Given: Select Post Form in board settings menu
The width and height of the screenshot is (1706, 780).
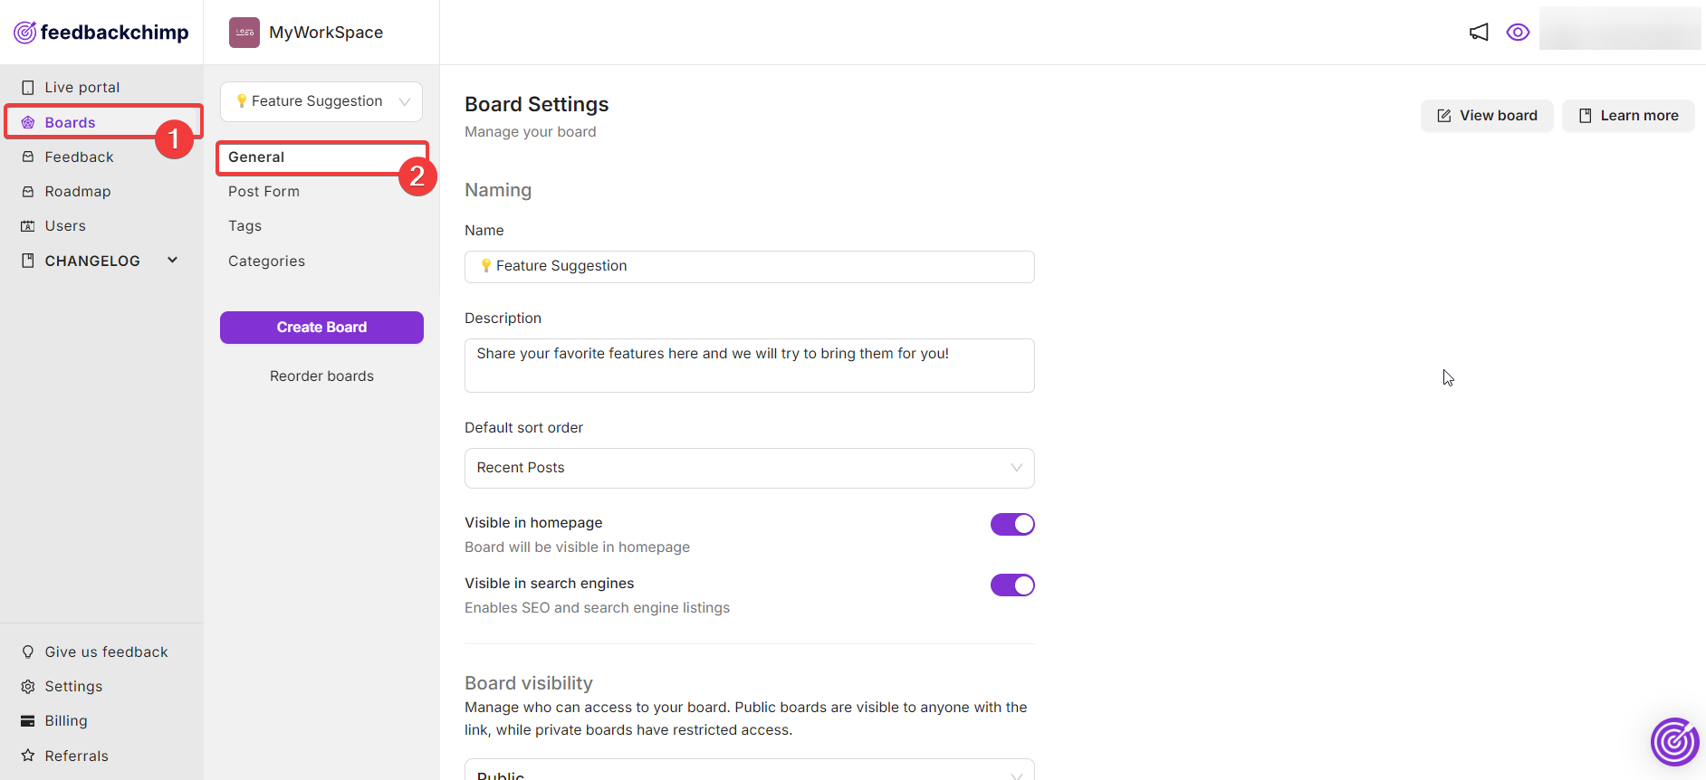Looking at the screenshot, I should tap(264, 192).
